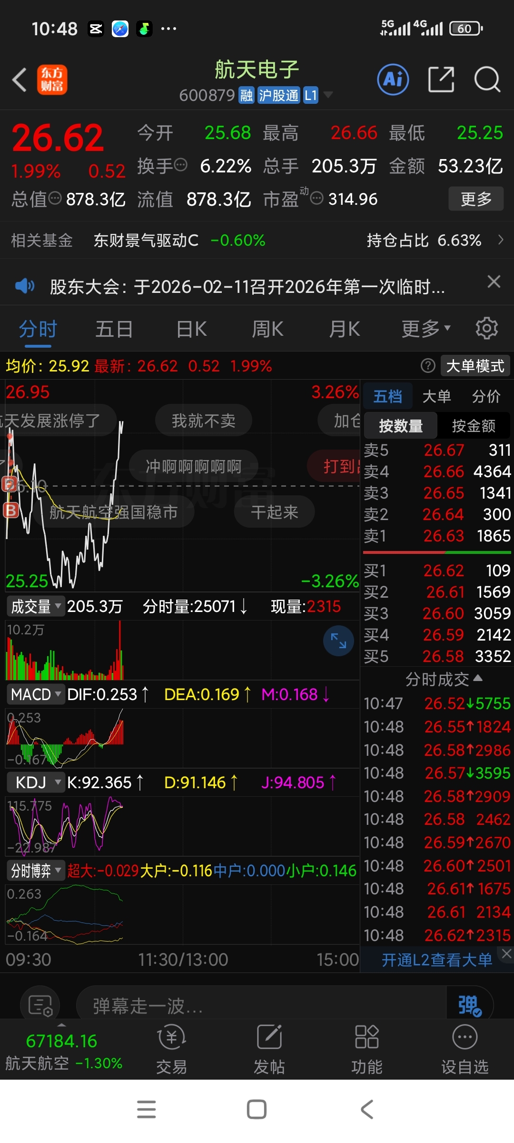Tap 卖1 26.63 order row
The width and height of the screenshot is (514, 1143).
pos(437,536)
